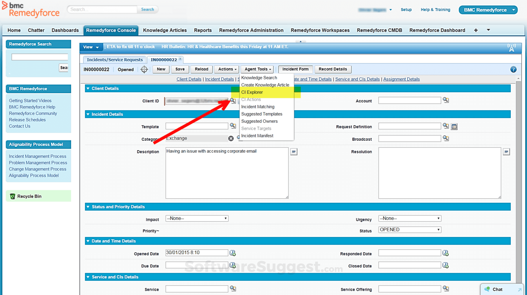Click the Request Definition details form icon
The width and height of the screenshot is (527, 295).
[454, 127]
